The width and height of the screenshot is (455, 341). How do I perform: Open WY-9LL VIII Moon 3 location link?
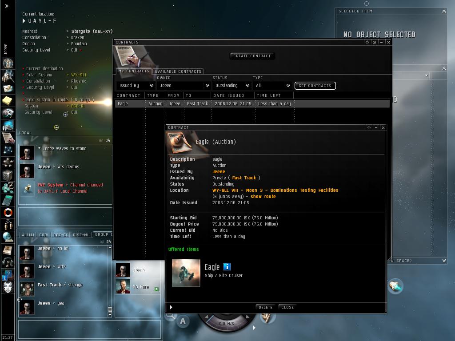coord(275,190)
